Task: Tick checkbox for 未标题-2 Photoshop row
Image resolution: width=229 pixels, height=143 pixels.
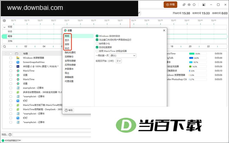Action: [11, 67]
